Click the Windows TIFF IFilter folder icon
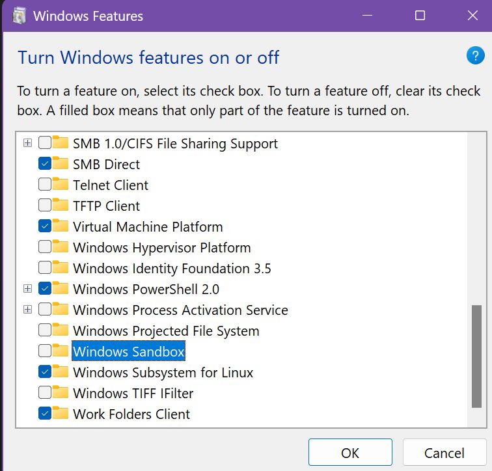 (61, 392)
